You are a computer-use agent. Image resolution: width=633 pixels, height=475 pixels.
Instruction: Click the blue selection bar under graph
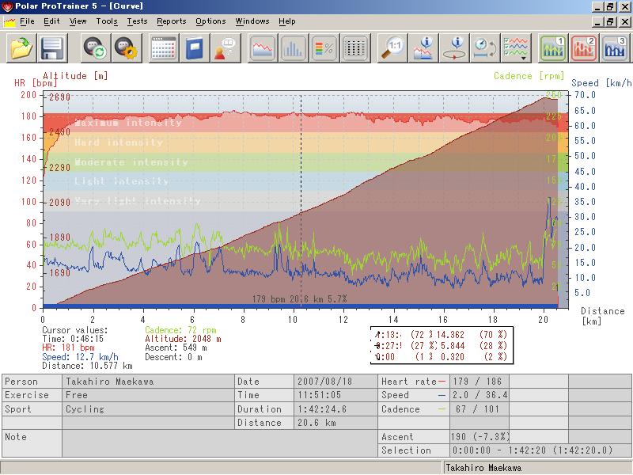(x=301, y=306)
